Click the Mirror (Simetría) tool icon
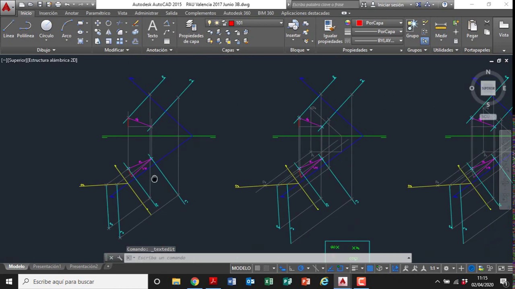This screenshot has height=289, width=515. pos(109,32)
